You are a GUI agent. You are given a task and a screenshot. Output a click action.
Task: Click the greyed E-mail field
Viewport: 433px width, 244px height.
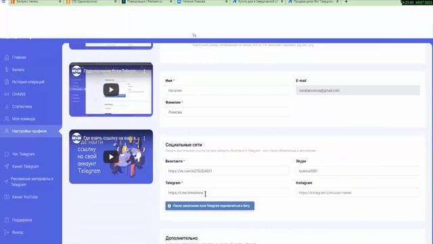(358, 90)
